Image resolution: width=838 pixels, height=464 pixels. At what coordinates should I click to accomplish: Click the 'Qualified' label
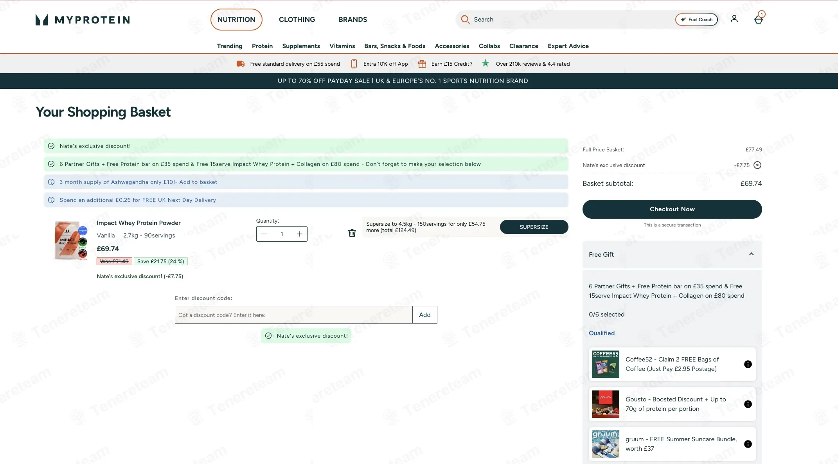click(x=602, y=333)
